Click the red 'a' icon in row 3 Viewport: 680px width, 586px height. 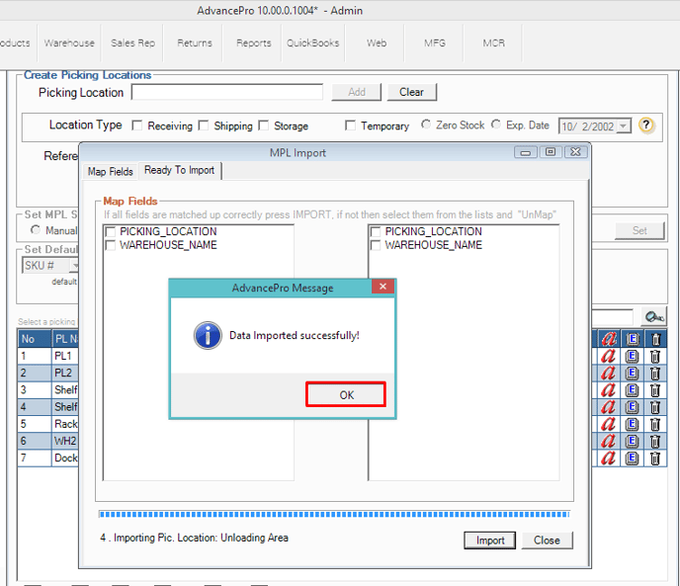point(609,390)
